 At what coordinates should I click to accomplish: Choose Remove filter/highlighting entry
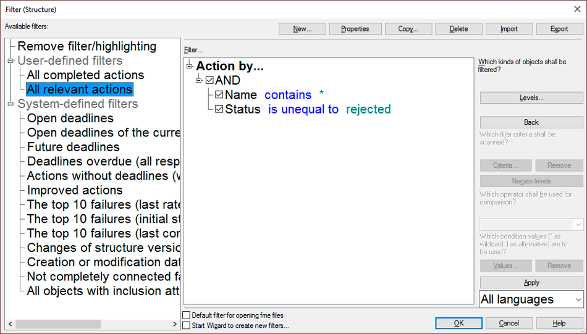tap(87, 46)
